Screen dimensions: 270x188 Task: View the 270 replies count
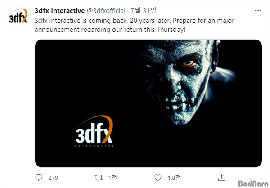pyautogui.click(x=53, y=178)
